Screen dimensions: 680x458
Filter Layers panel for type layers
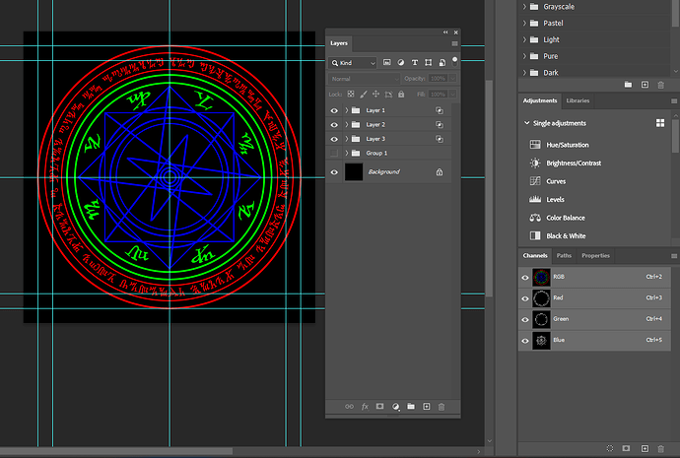click(x=415, y=63)
